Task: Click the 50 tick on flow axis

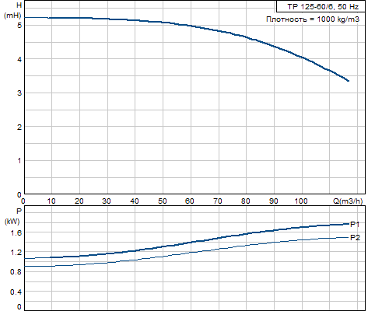Action: [x=163, y=201]
